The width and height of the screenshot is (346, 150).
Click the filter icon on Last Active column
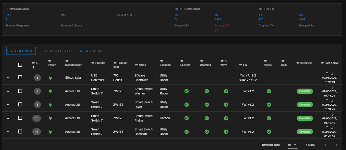point(322,63)
